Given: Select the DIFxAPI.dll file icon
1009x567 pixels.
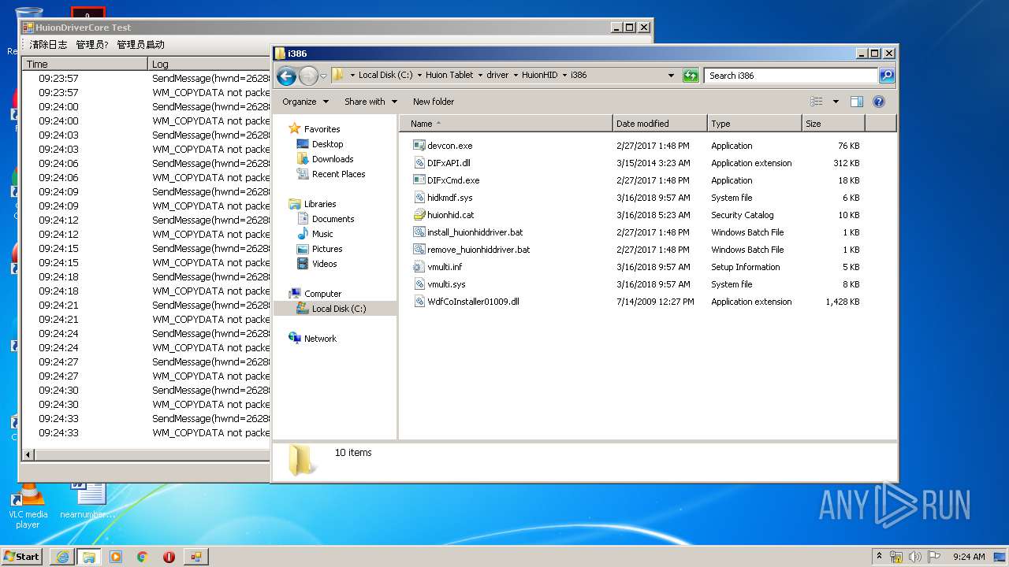Looking at the screenshot, I should click(419, 163).
